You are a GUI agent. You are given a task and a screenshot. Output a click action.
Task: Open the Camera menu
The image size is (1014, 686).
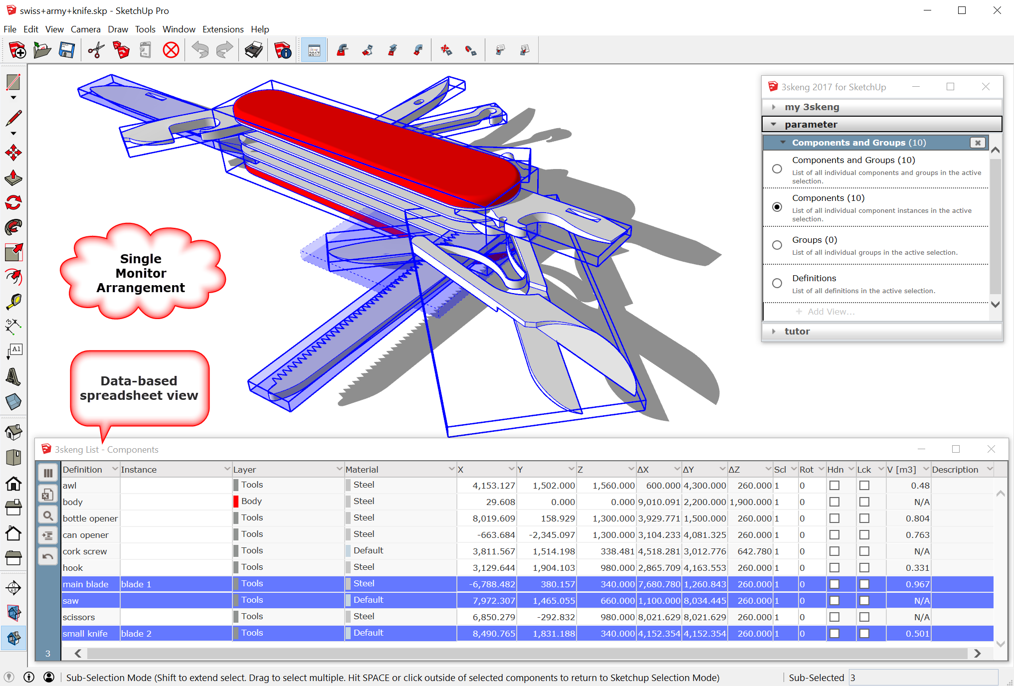click(x=85, y=29)
